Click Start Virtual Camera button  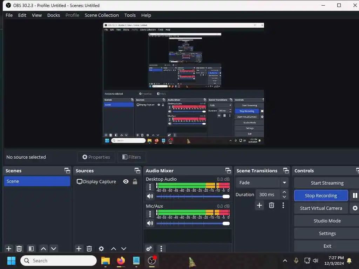click(321, 208)
